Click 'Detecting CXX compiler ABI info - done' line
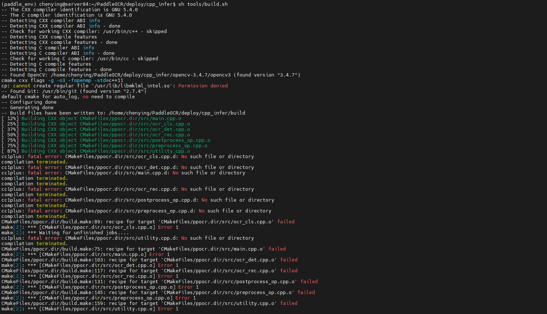The width and height of the screenshot is (547, 314). pos(61,26)
